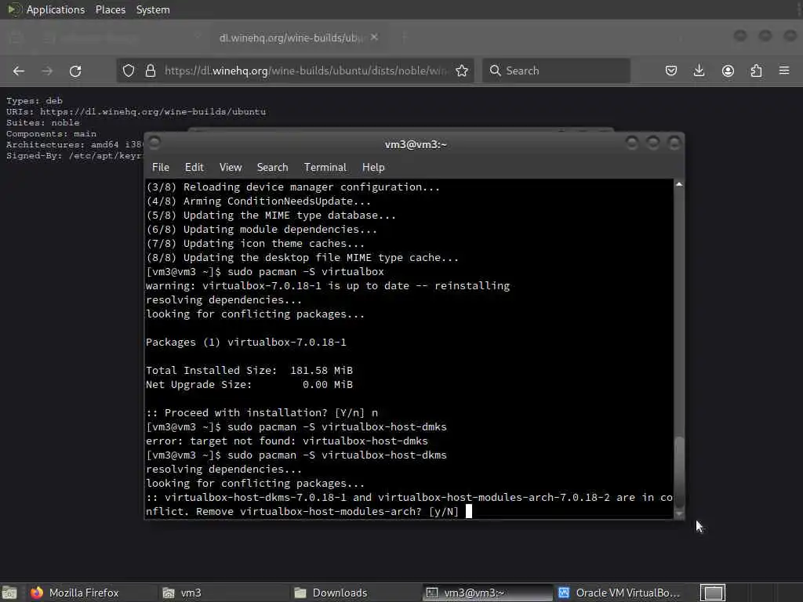Click the terminal scrollbar thumb

click(x=679, y=471)
